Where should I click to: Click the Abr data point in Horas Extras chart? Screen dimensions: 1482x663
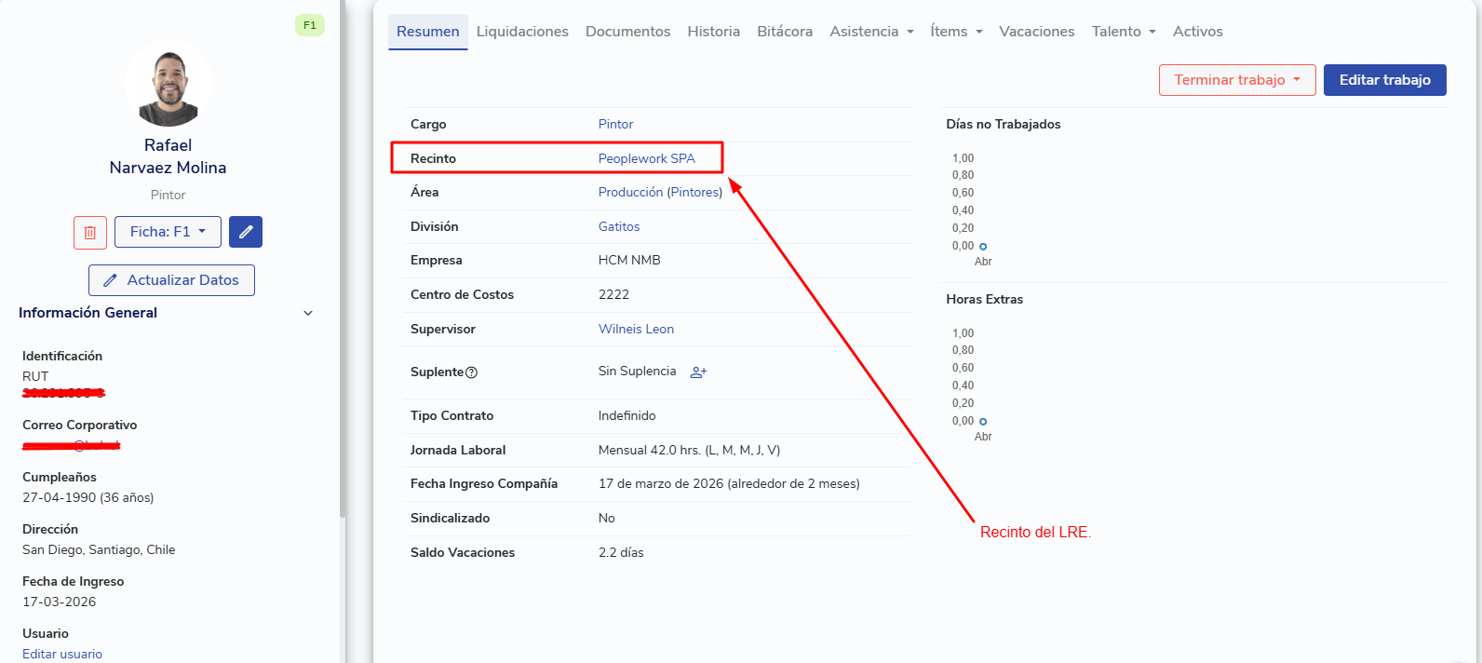click(x=983, y=421)
